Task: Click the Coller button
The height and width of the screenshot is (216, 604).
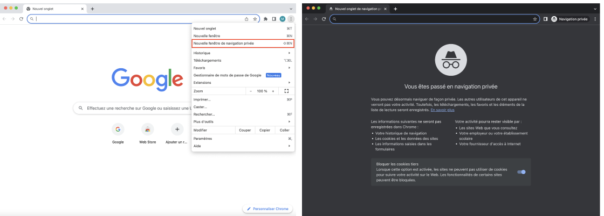Action: (285, 130)
